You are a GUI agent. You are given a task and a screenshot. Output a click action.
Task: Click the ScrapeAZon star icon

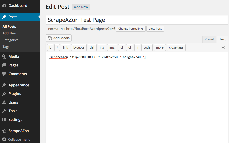point(4,131)
